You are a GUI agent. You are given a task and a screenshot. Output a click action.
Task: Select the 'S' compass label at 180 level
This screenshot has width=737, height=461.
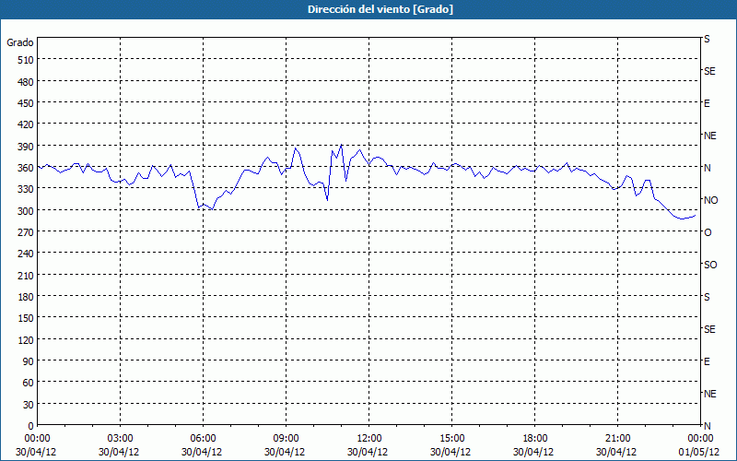(x=707, y=297)
